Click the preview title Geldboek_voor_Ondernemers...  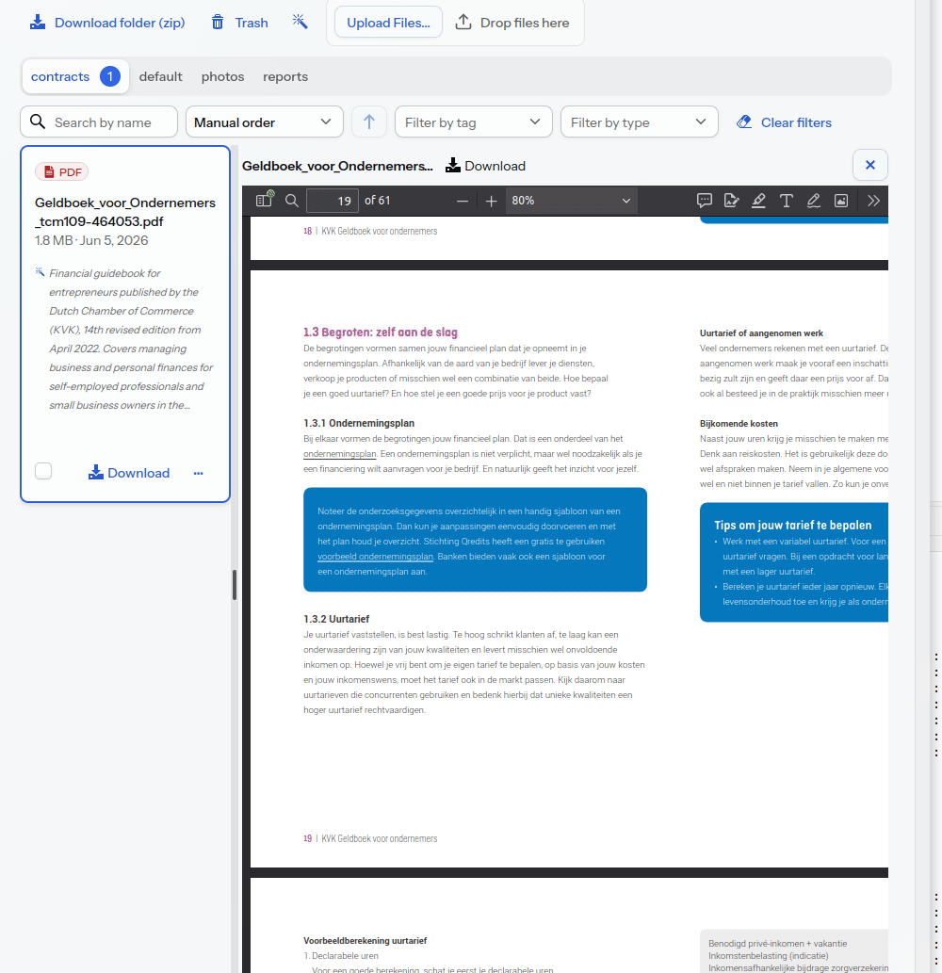[337, 166]
